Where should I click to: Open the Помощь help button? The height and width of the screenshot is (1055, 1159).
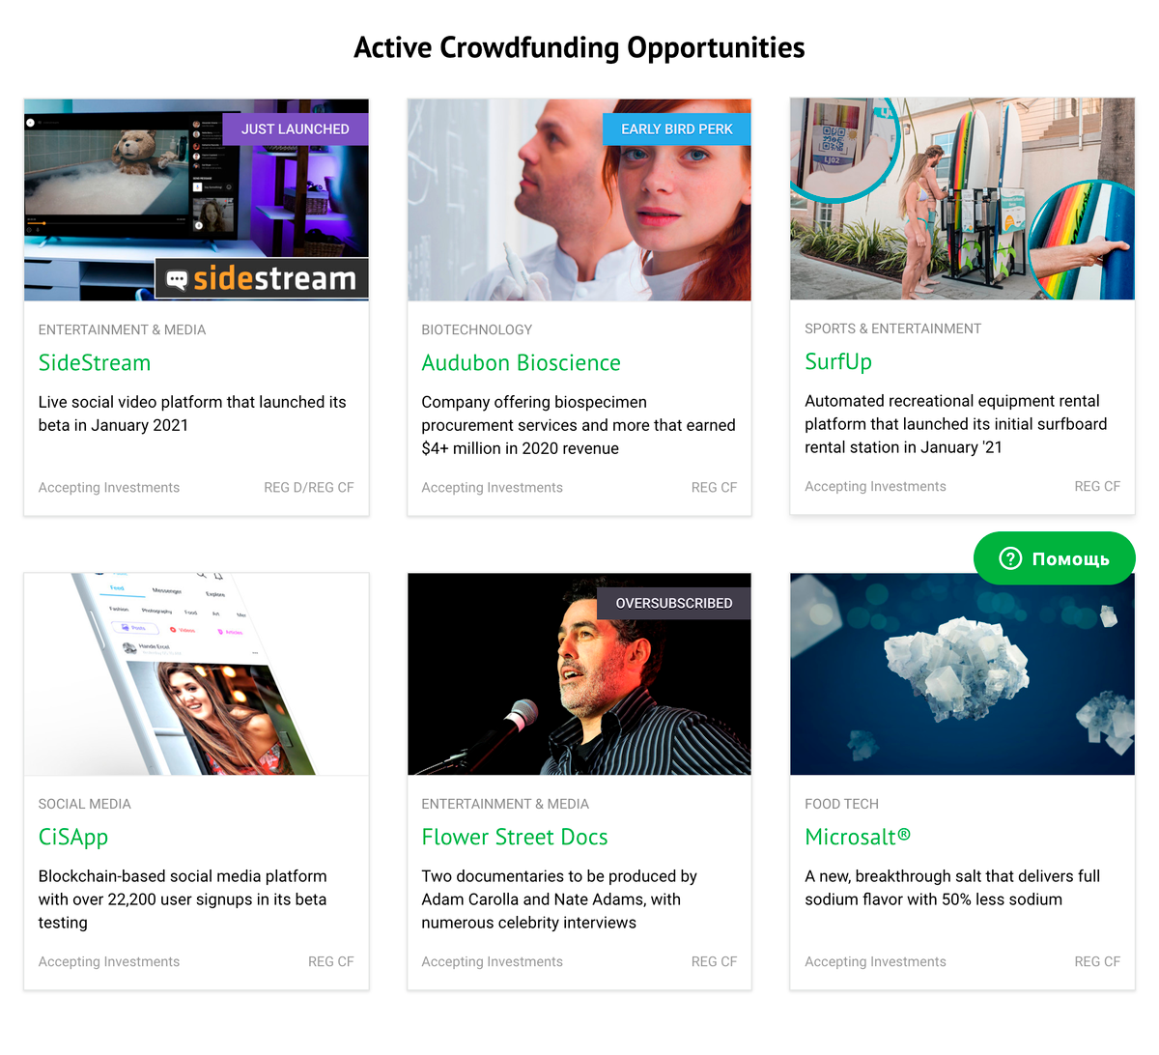1054,558
